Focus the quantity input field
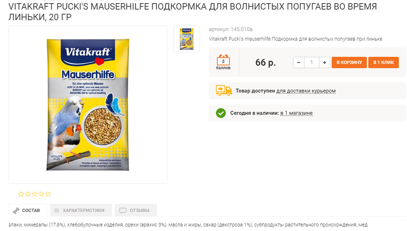Screen dimensions: 407x231 (x=311, y=62)
